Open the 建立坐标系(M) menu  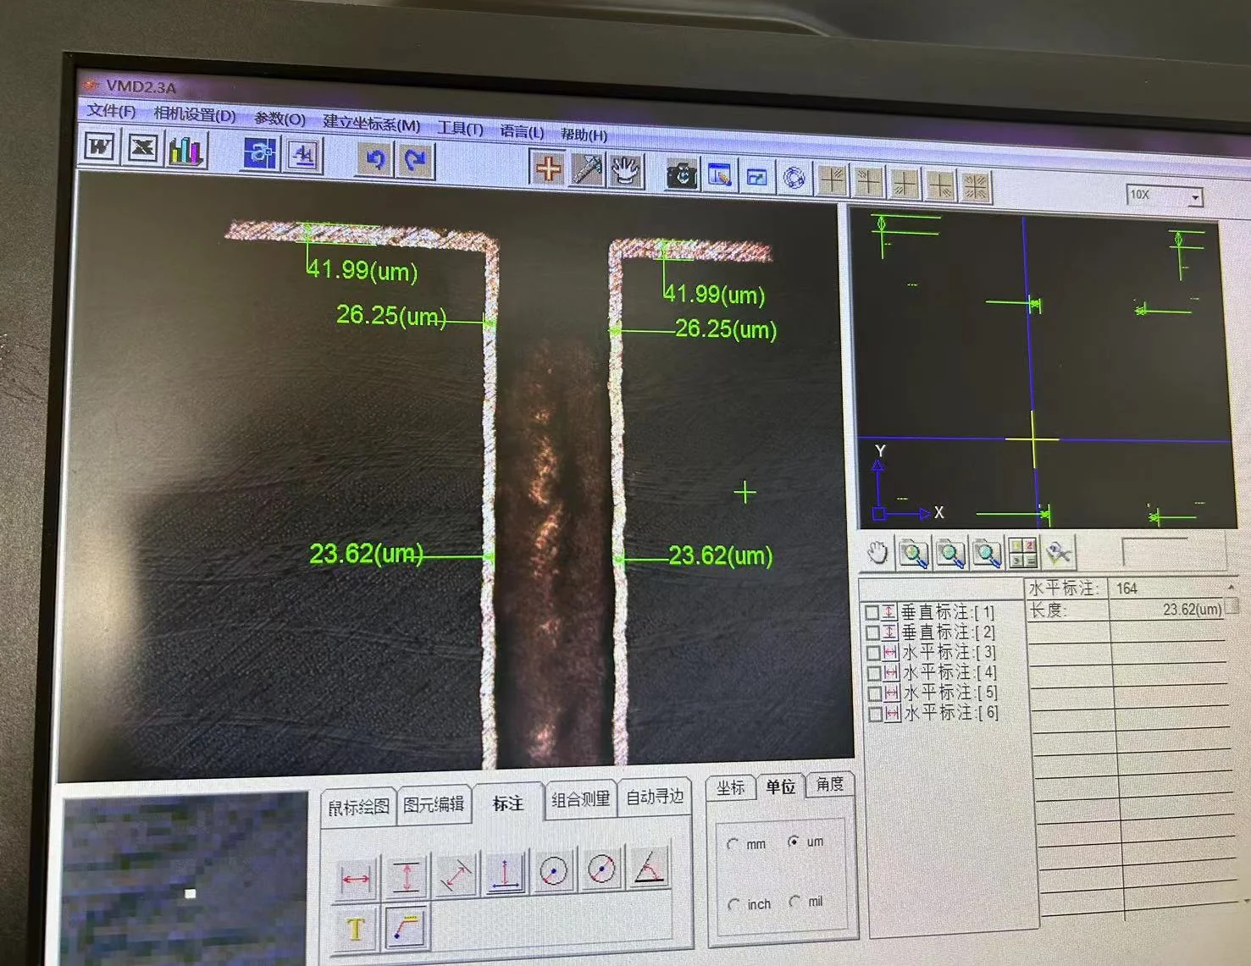(371, 124)
